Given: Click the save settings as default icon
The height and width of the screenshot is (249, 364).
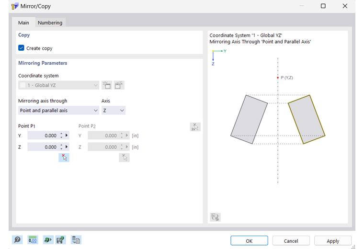Looking at the screenshot, I should tap(60, 240).
